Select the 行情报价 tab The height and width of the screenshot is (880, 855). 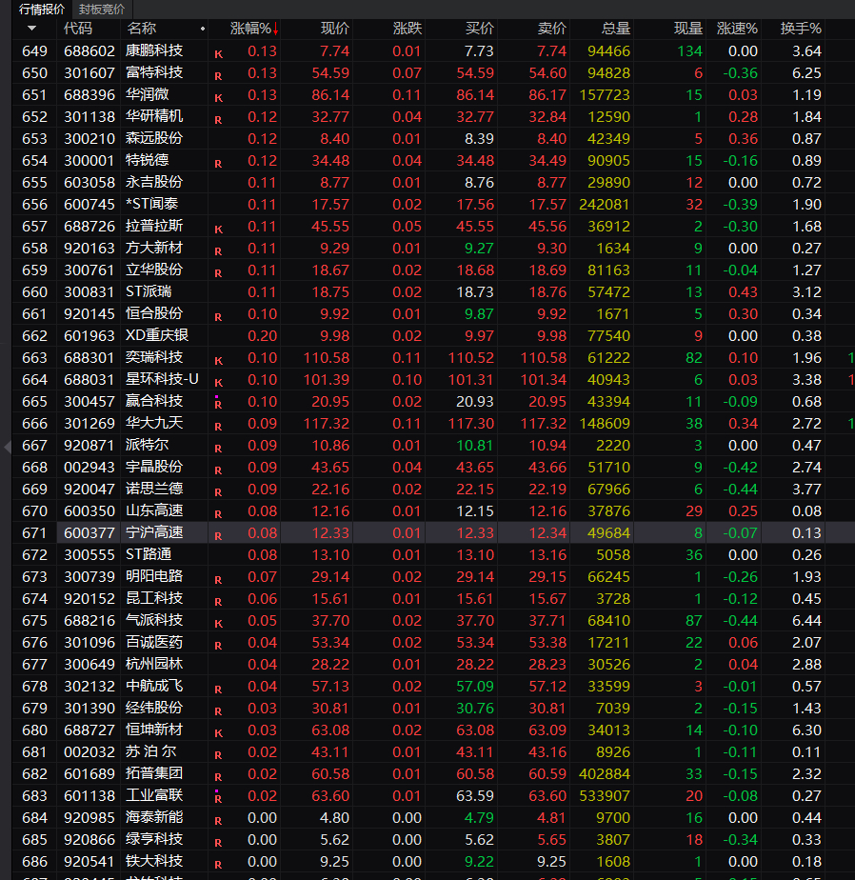point(42,10)
